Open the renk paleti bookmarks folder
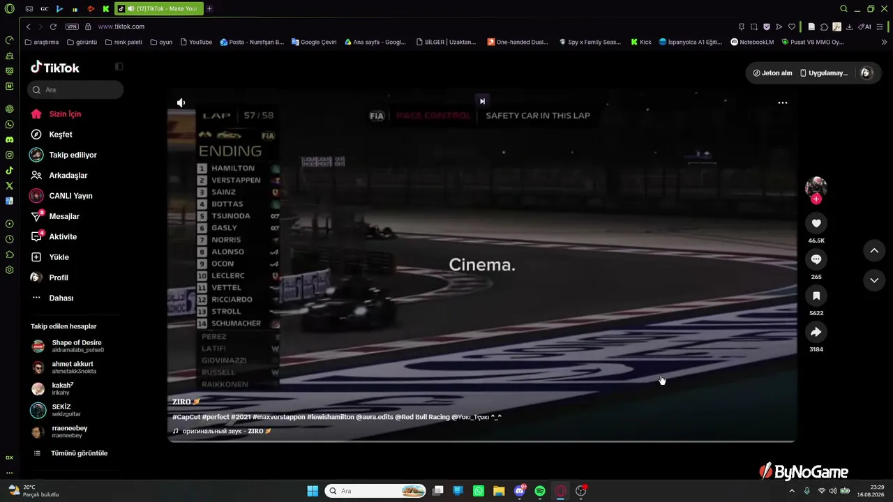This screenshot has width=893, height=502. [123, 42]
